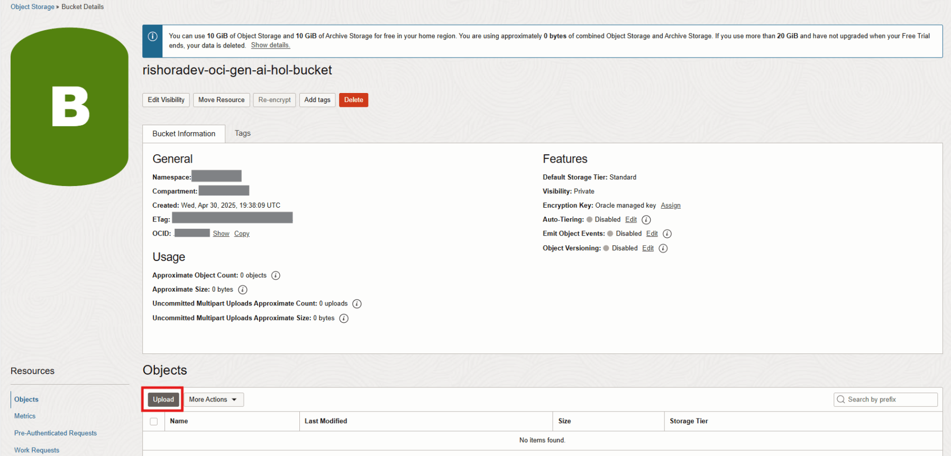Click info icon for Multipart Uploads Approximate Count
The image size is (951, 456).
coord(357,304)
